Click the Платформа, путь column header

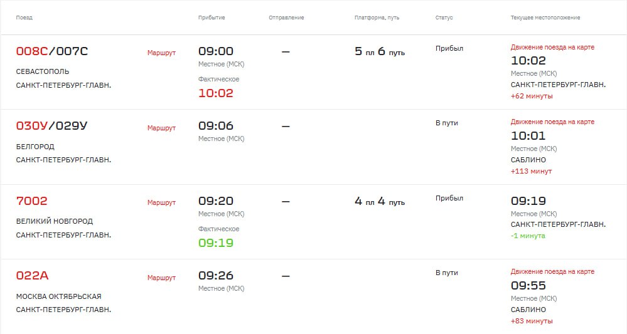[377, 18]
